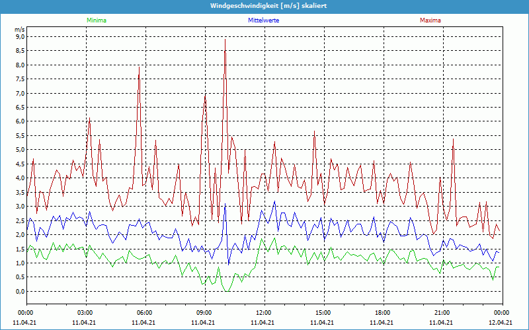Select the 03:00 time label on x-axis
529x330 pixels.
coord(85,312)
